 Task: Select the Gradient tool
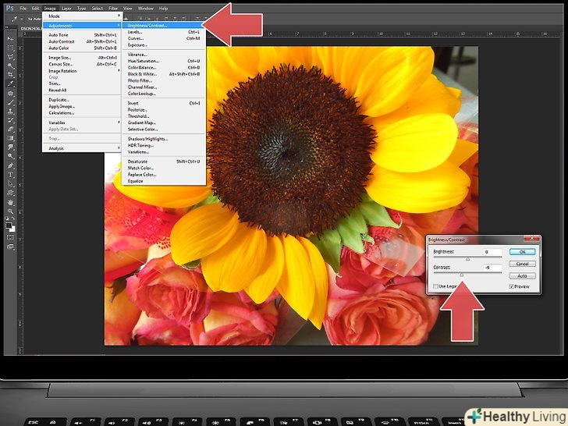[x=10, y=138]
